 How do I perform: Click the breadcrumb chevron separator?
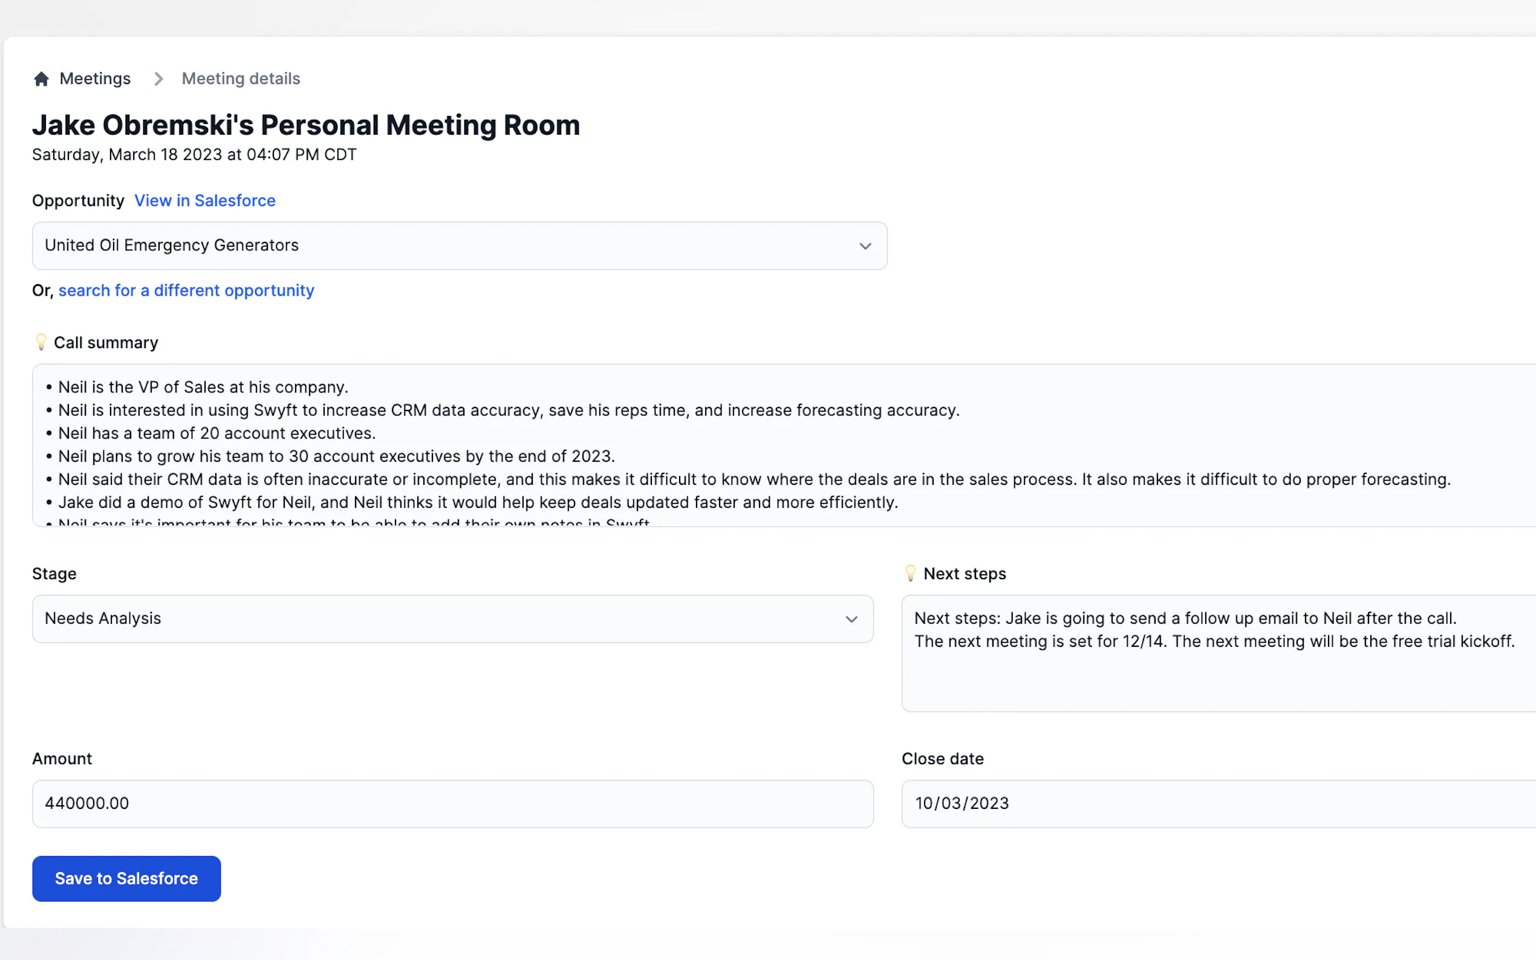click(x=158, y=79)
